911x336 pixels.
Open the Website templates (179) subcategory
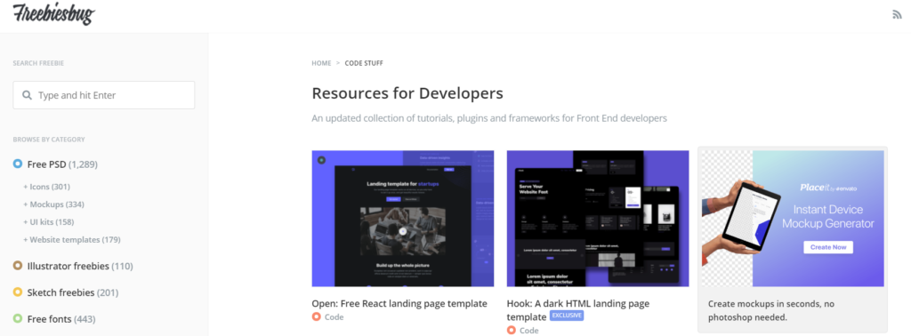click(71, 239)
